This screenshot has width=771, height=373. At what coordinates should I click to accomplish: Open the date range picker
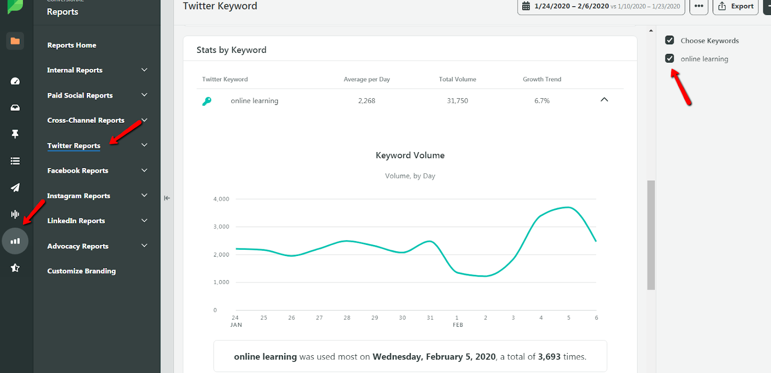(x=601, y=6)
